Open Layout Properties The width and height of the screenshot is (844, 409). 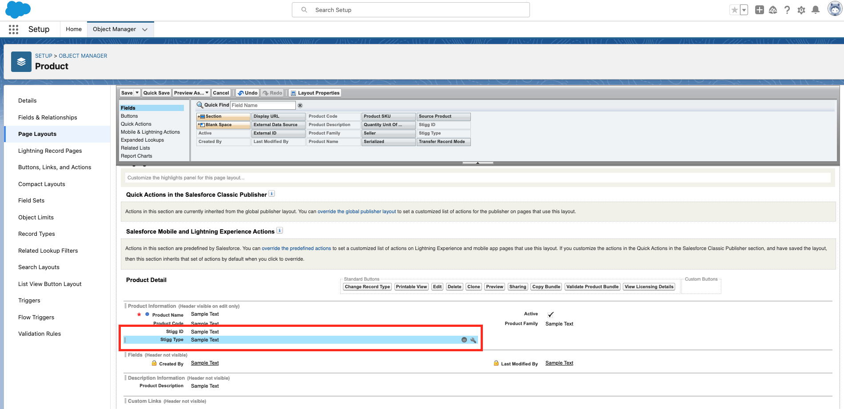pos(315,93)
